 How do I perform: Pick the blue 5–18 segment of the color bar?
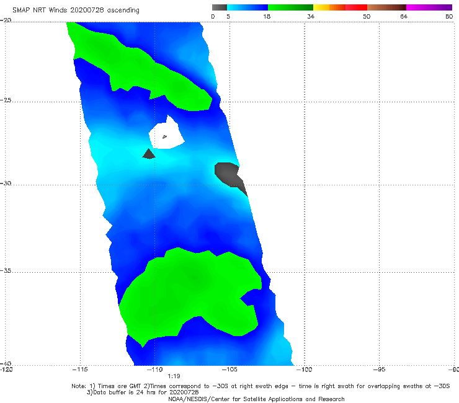pyautogui.click(x=247, y=7)
